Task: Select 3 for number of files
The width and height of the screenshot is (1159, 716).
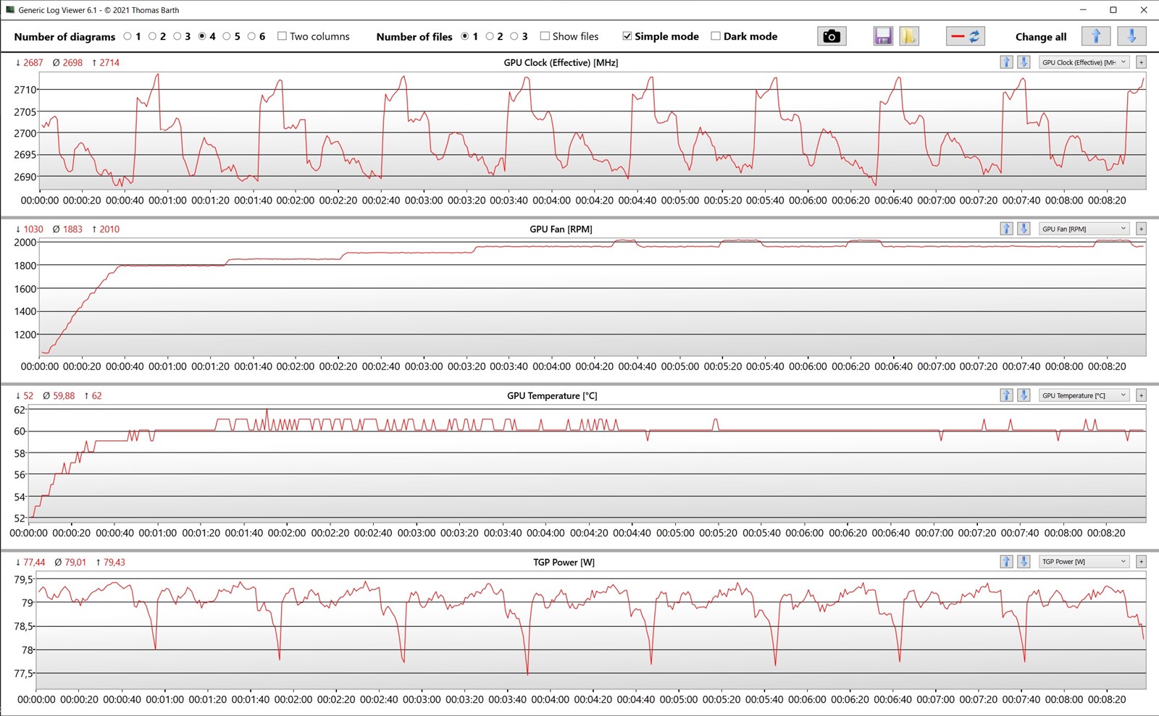Action: coord(514,36)
